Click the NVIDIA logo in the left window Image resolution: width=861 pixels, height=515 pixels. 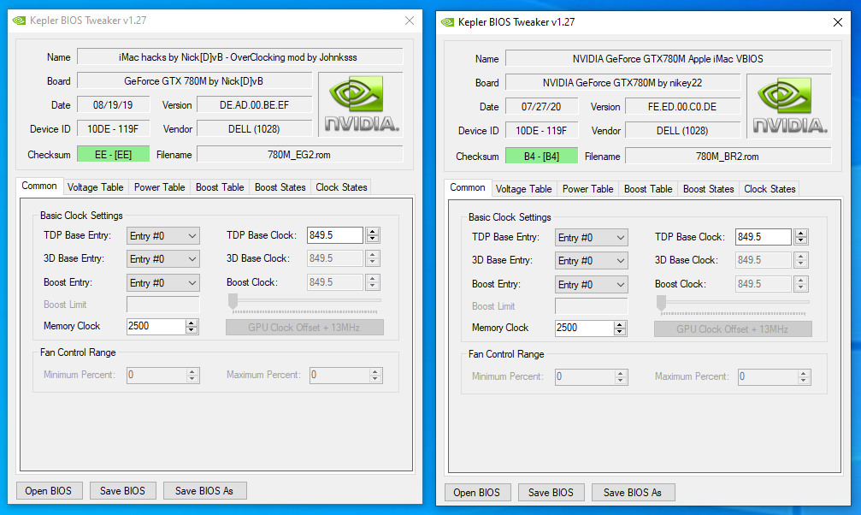361,104
